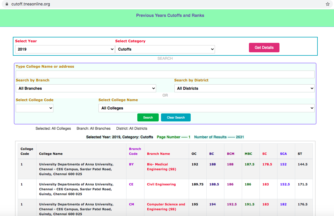The width and height of the screenshot is (334, 216).
Task: Click BC value 194 in Computer Science row
Action: tap(213, 205)
